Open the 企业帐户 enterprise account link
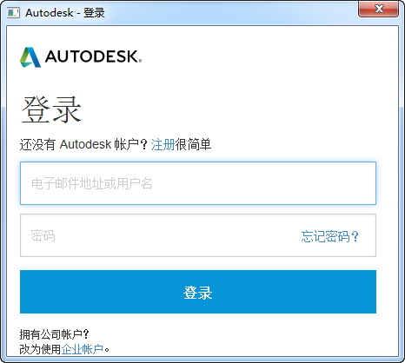 [83, 349]
